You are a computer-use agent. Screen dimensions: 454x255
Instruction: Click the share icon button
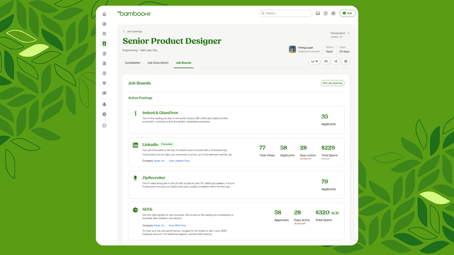(336, 61)
